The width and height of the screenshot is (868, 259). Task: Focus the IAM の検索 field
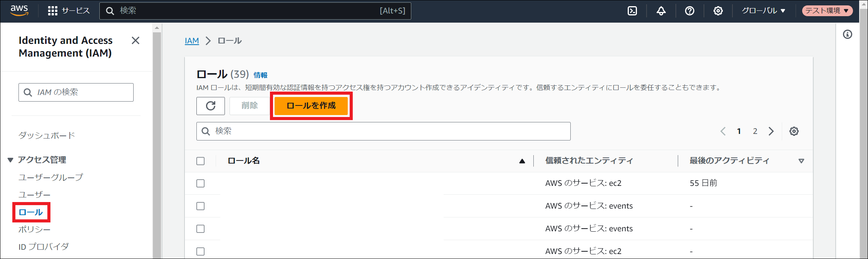click(76, 92)
